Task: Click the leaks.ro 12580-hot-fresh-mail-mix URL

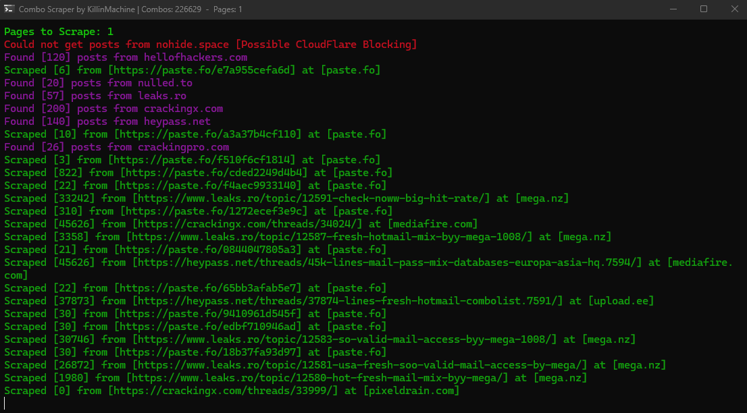Action: pyautogui.click(x=317, y=379)
